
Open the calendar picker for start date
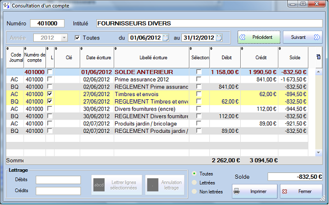(x=166, y=38)
